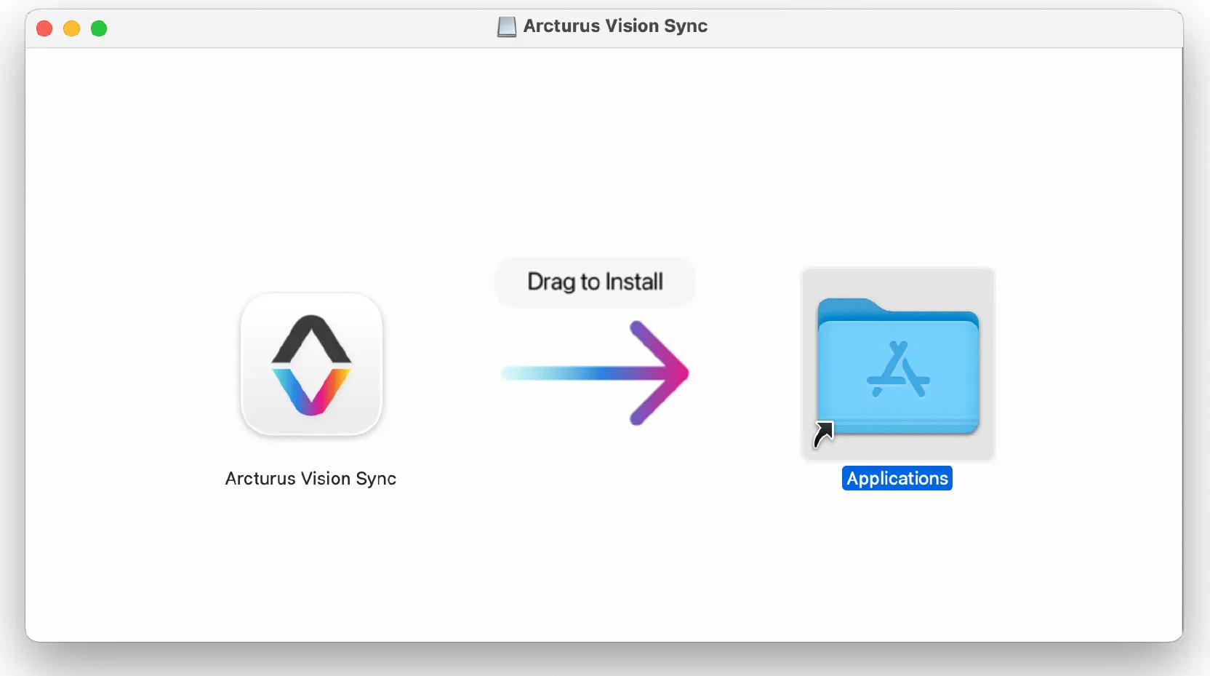Click the Arcturus Vision Sync window title text
The width and height of the screenshot is (1210, 676).
click(x=615, y=26)
